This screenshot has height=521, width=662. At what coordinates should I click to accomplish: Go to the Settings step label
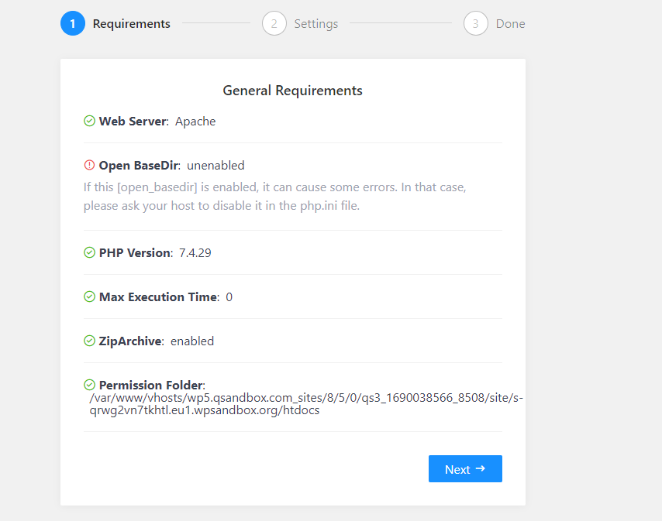coord(315,24)
